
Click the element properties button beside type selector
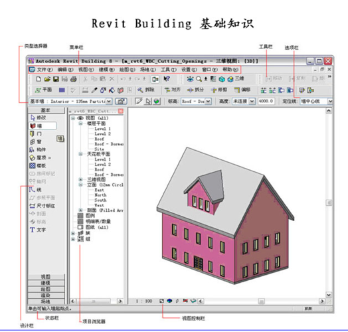pos(121,101)
